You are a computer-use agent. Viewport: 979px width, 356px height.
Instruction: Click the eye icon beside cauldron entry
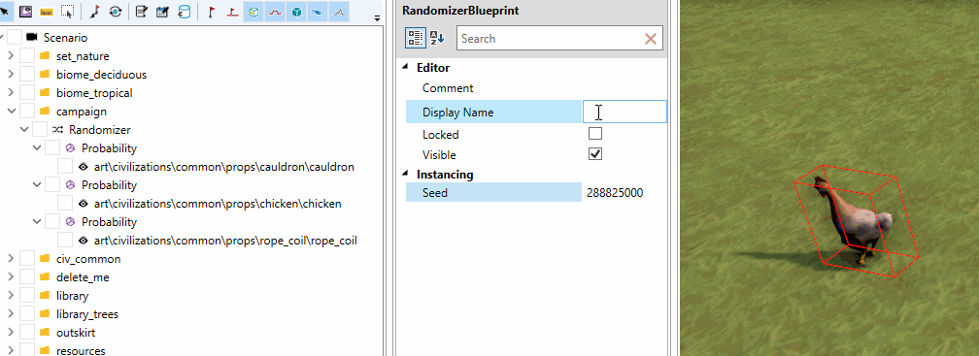[x=84, y=167]
